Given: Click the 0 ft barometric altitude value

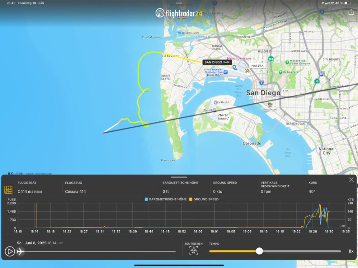Looking at the screenshot, I should point(165,192).
